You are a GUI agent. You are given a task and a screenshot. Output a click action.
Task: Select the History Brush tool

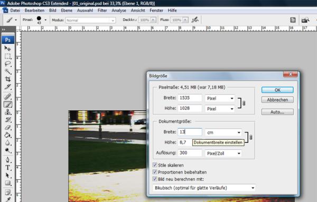(x=8, y=120)
